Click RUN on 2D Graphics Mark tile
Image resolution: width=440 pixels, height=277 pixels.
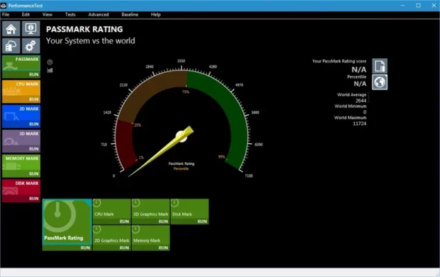tap(124, 248)
